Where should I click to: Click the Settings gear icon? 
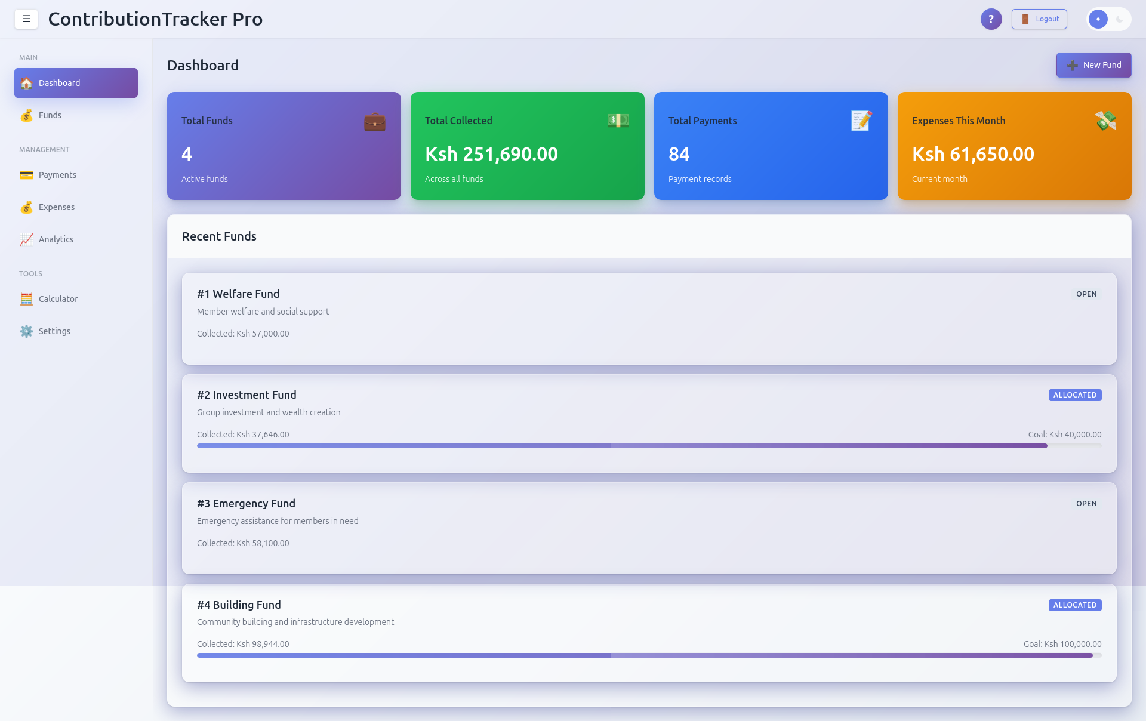[x=26, y=331]
